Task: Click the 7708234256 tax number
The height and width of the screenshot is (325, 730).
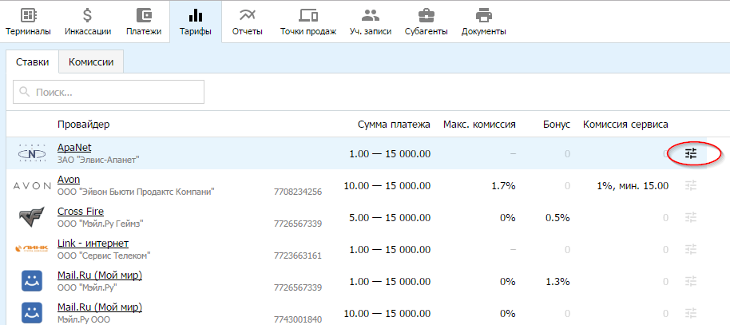Action: 298,192
